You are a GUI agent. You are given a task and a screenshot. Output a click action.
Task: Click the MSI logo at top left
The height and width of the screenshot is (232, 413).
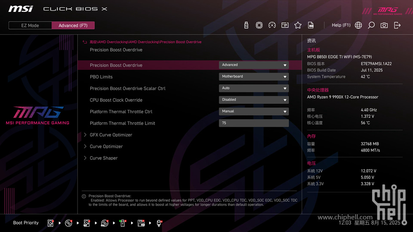click(21, 9)
